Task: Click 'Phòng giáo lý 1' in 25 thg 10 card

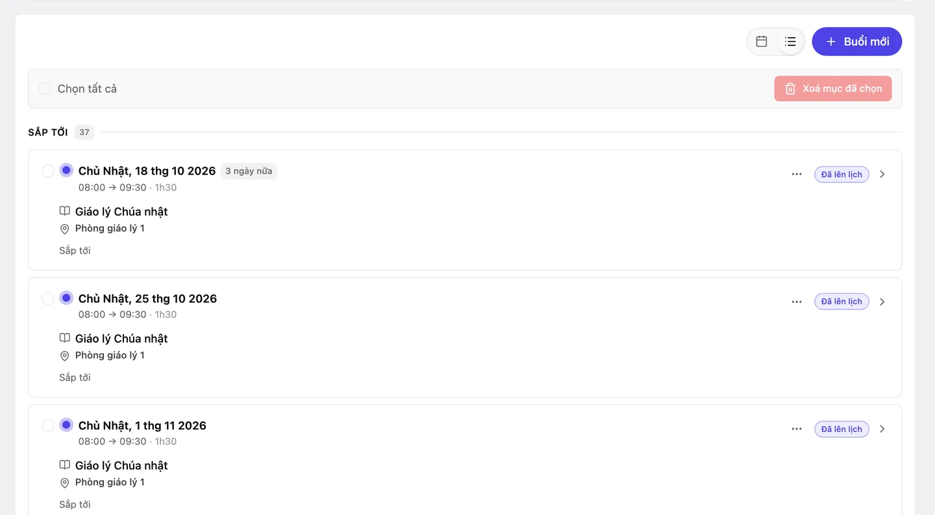Action: pos(110,355)
